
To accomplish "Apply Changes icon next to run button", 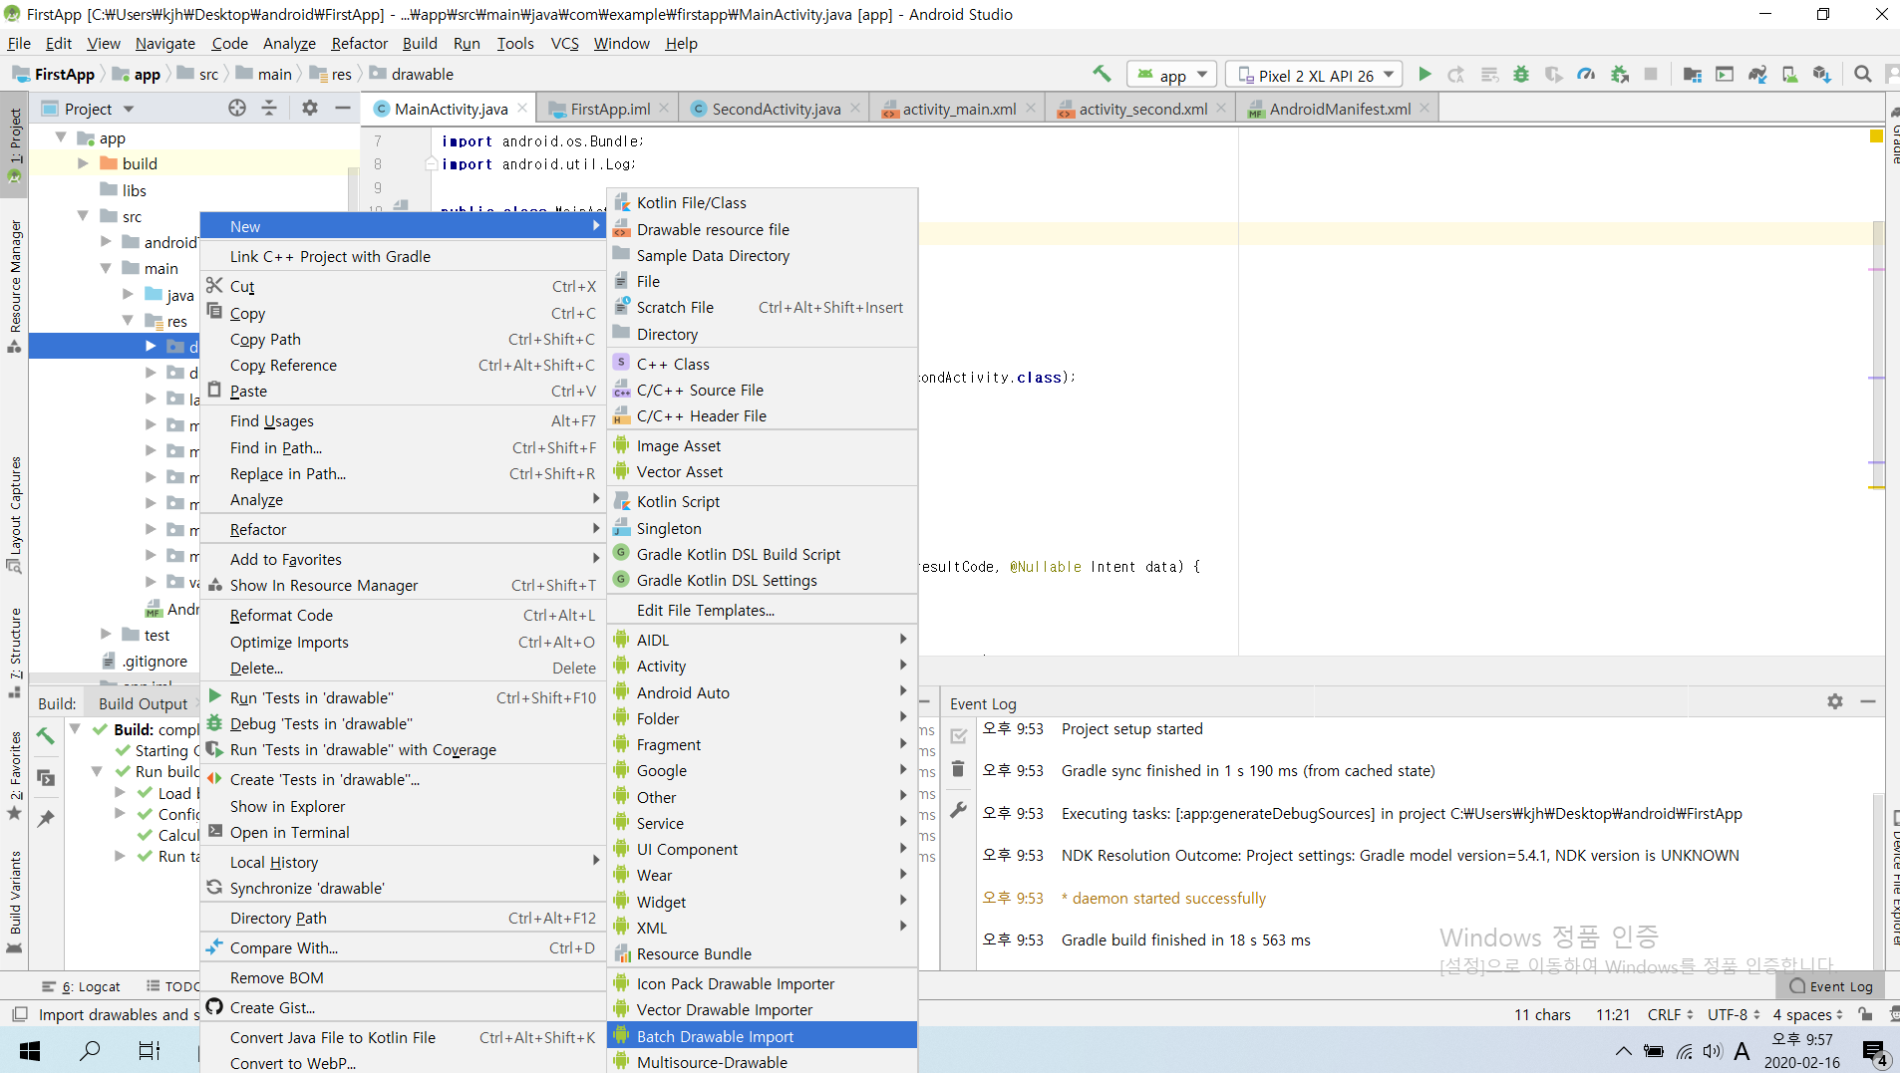I will (1456, 74).
